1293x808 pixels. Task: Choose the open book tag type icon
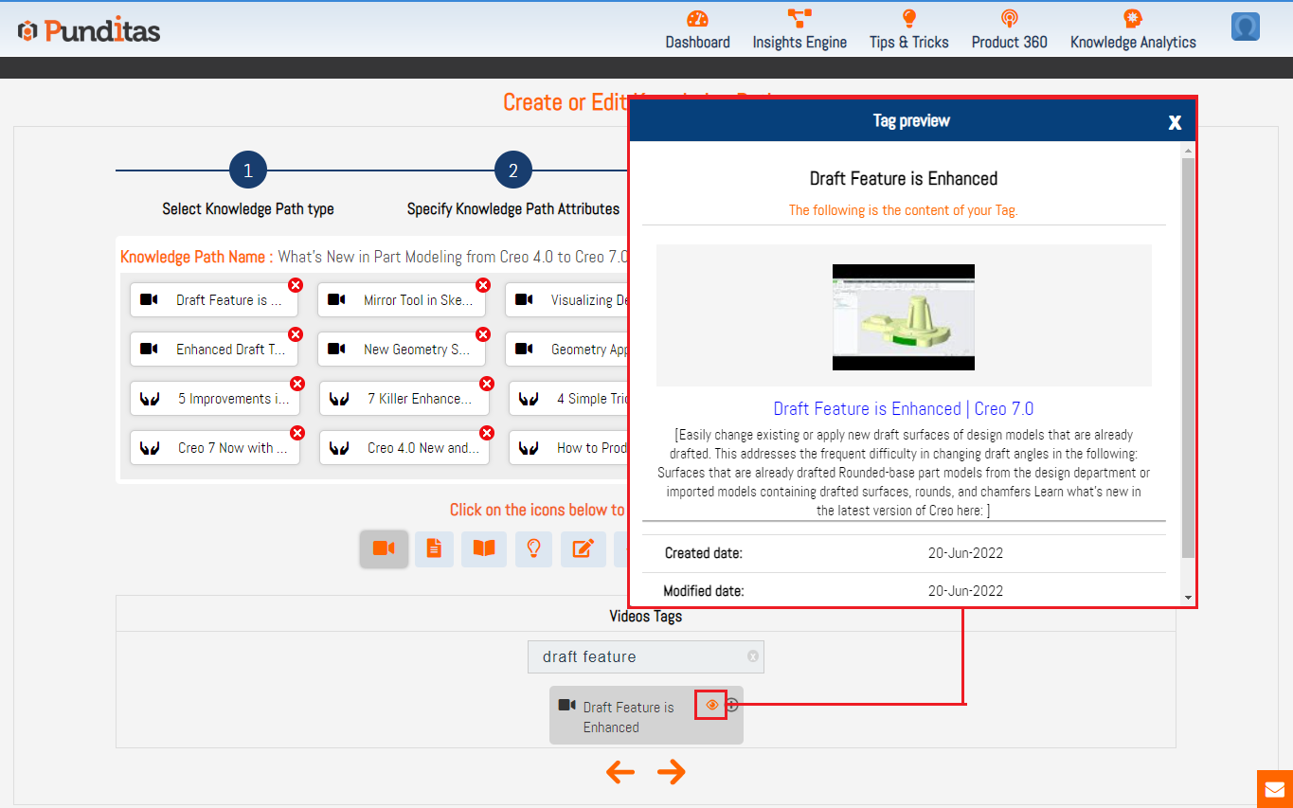point(484,548)
